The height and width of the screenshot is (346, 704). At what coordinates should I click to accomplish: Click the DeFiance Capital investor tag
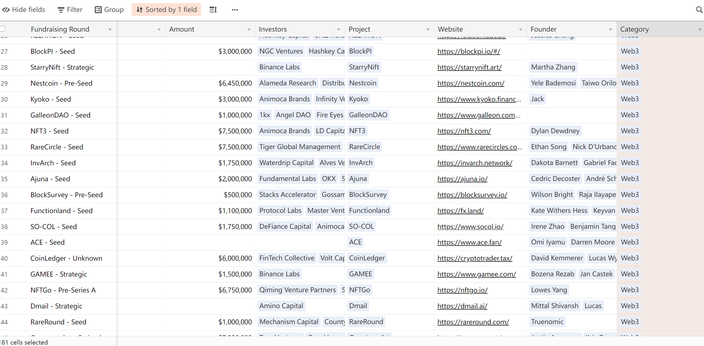[x=285, y=226]
